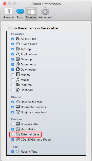The width and height of the screenshot is (92, 161).
Task: Uncheck the Downloads checkbox
Action: [x=13, y=70]
